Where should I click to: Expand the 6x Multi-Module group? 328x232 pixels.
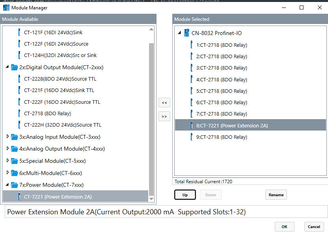click(x=8, y=172)
